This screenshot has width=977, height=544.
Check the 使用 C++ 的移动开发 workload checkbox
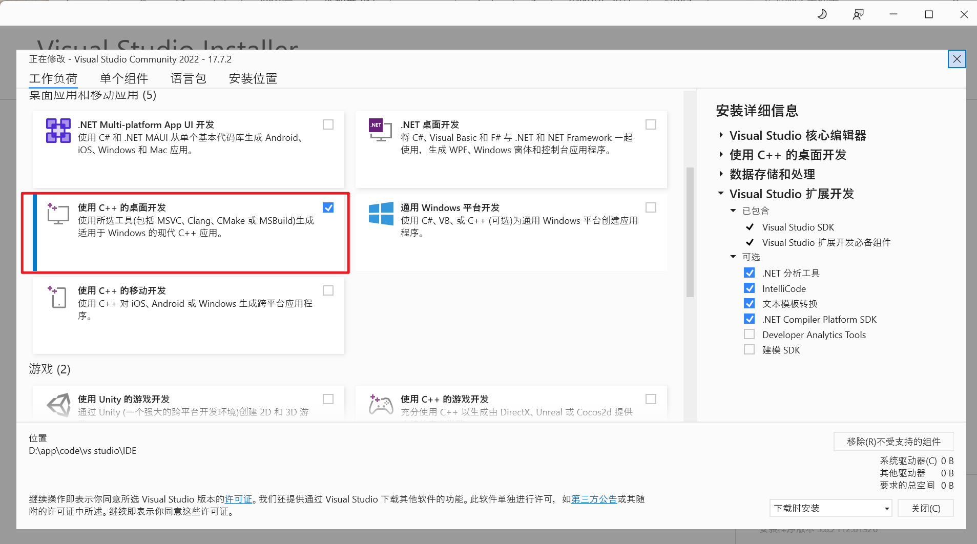(328, 290)
